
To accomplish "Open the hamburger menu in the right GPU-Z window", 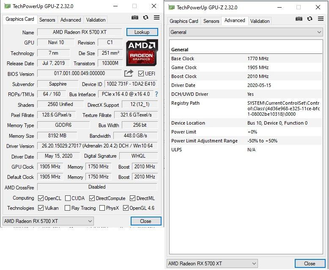I will [x=321, y=19].
